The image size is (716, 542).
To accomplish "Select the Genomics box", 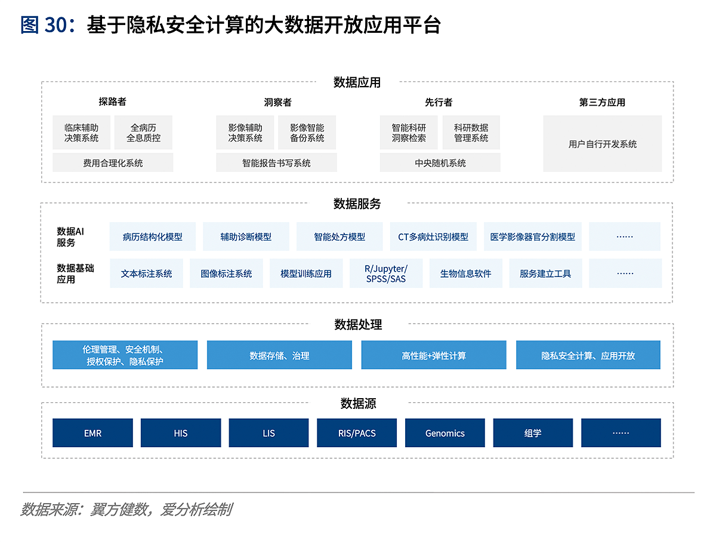I will click(445, 433).
